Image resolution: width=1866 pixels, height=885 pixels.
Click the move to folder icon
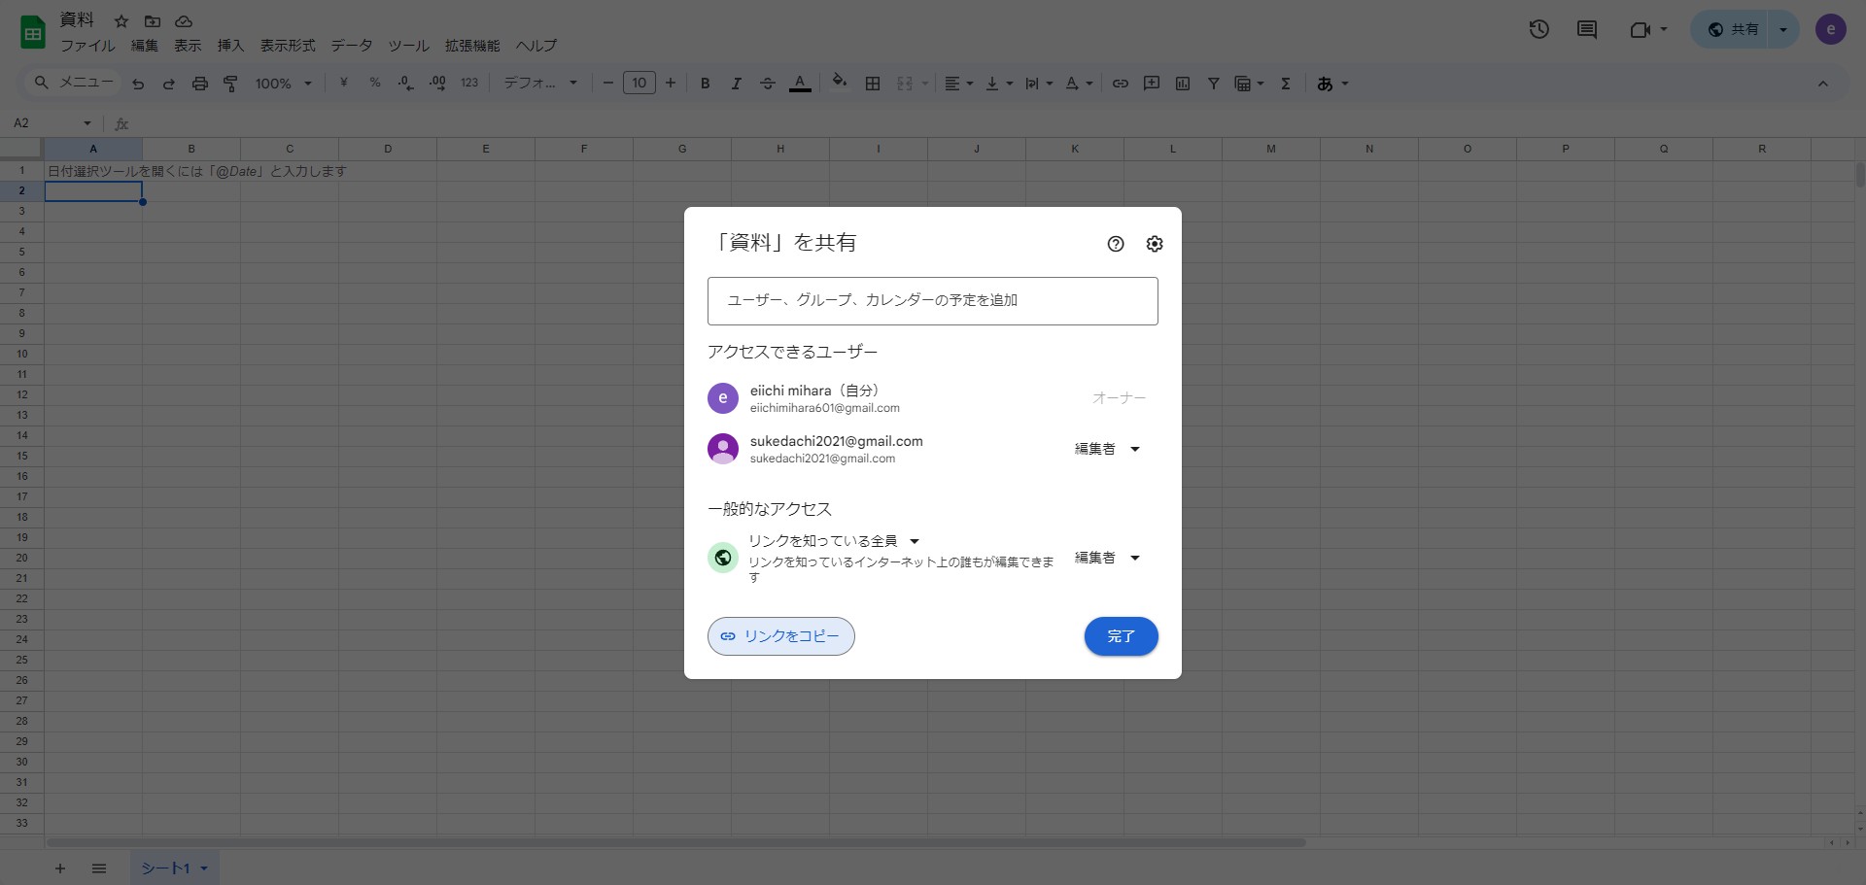tap(153, 20)
